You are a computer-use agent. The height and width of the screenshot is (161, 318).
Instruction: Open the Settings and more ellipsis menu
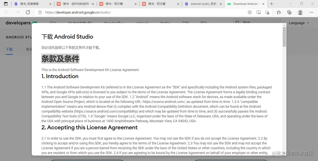point(311,12)
